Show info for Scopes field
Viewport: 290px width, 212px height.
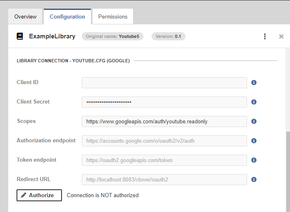coord(254,121)
